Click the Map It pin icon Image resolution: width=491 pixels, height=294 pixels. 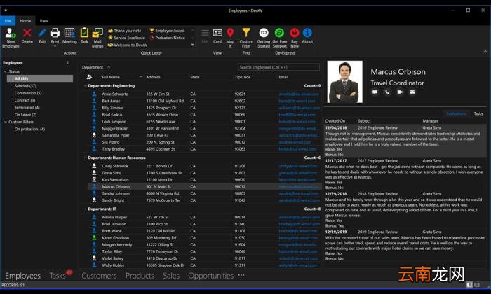tap(230, 33)
